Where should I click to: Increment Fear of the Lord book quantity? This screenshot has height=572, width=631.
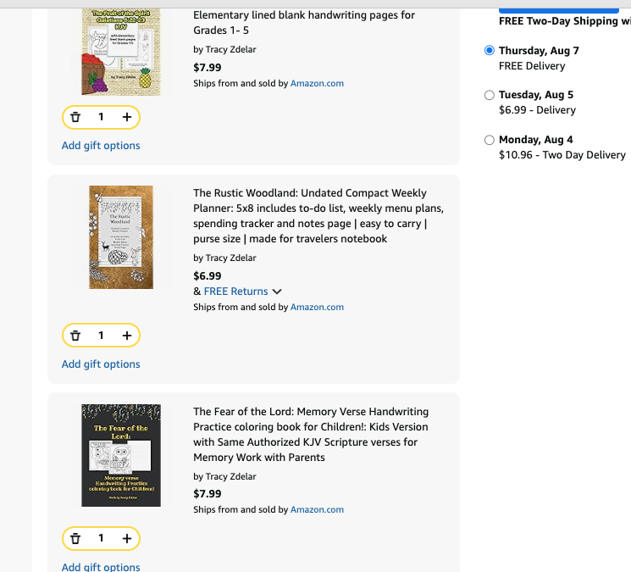[127, 539]
